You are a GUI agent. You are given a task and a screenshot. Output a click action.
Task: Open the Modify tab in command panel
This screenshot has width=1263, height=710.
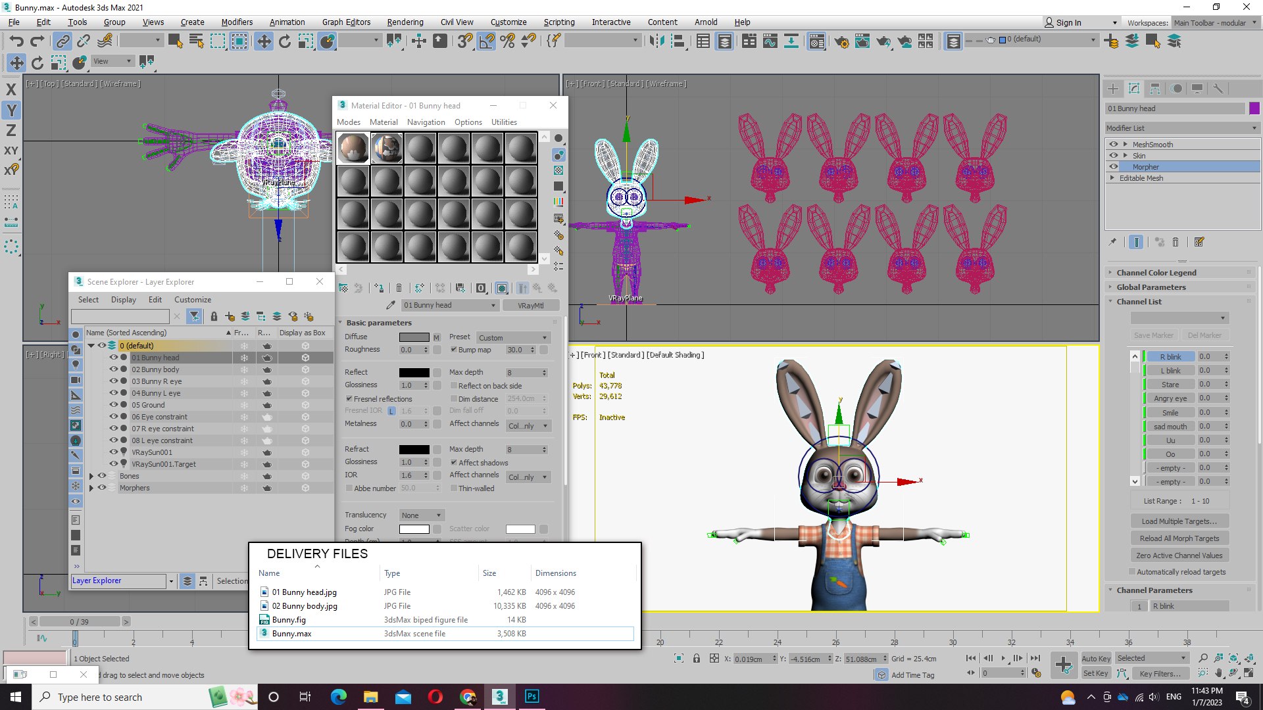click(1134, 89)
